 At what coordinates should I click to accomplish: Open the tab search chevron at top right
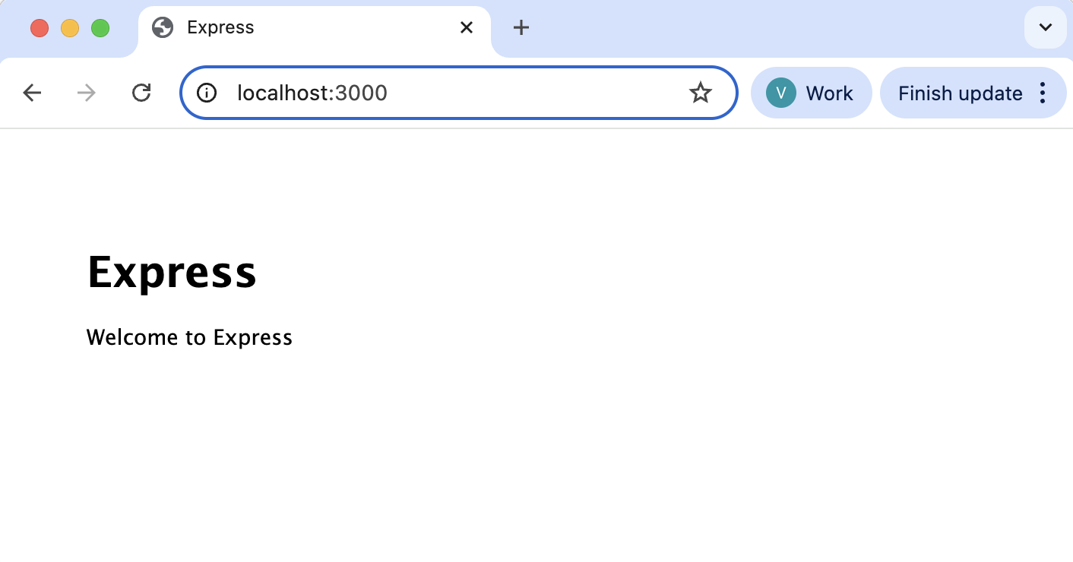1045,27
